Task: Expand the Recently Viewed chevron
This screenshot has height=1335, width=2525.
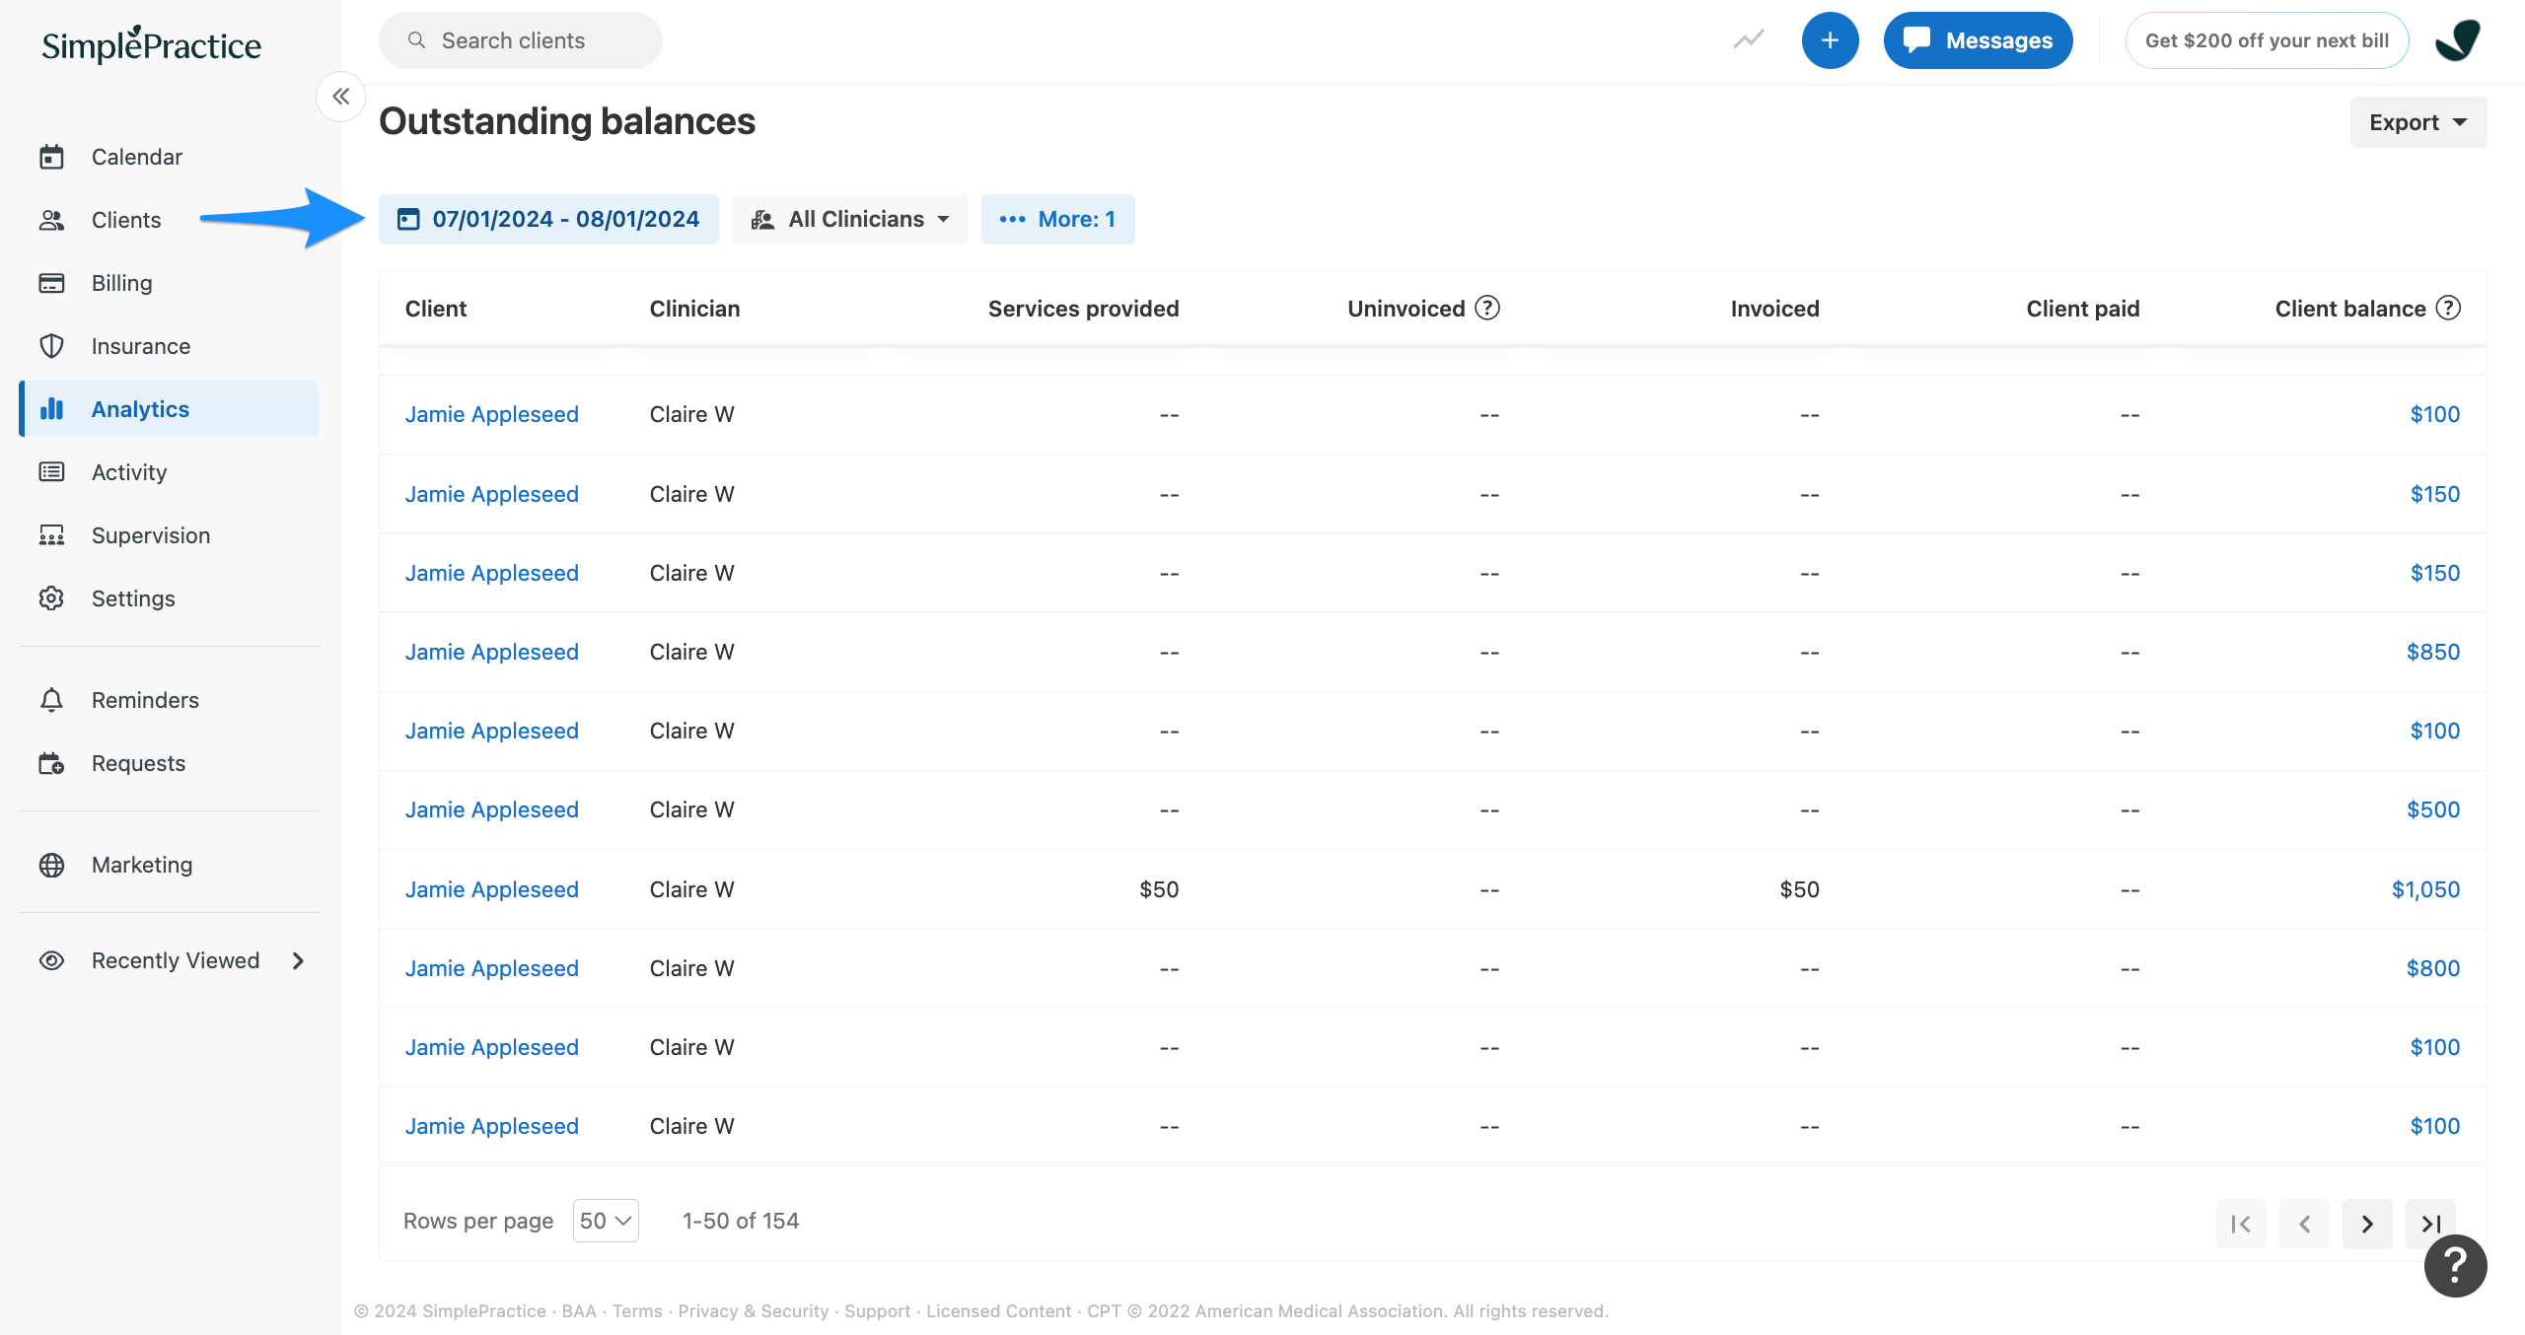Action: (x=298, y=960)
